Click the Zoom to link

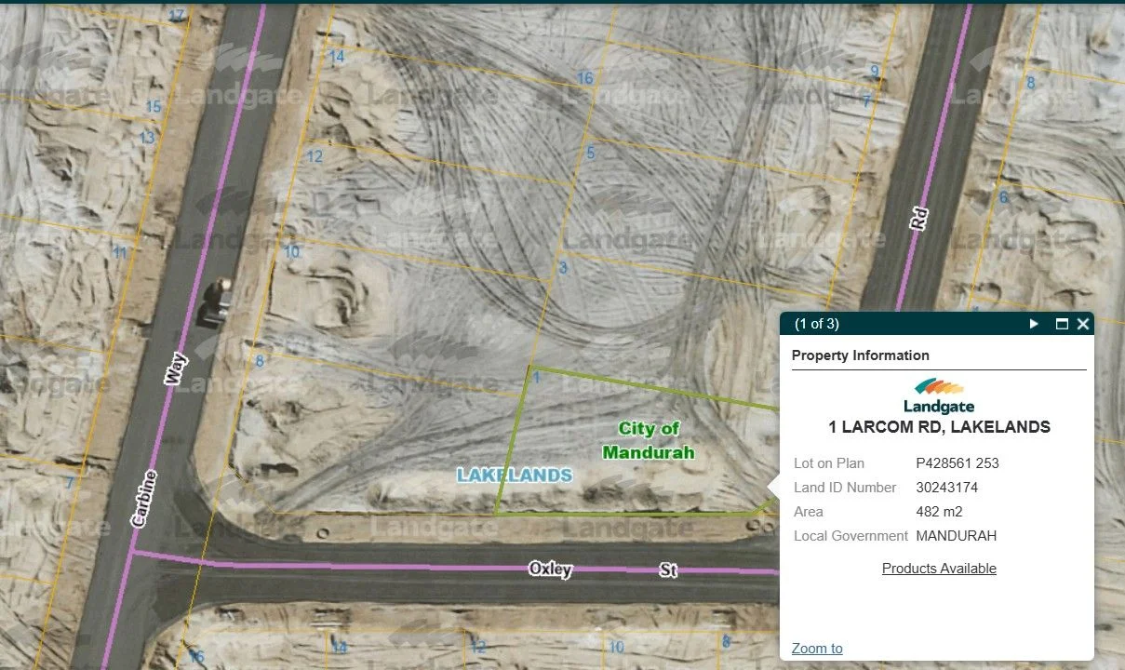817,649
